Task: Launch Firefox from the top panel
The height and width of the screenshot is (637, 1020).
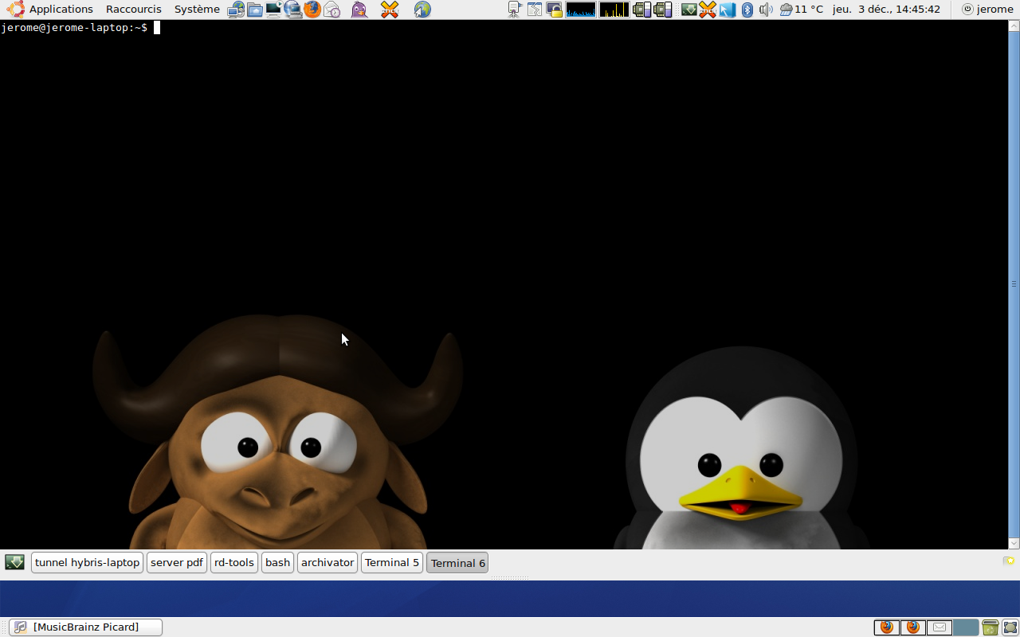Action: pyautogui.click(x=312, y=10)
